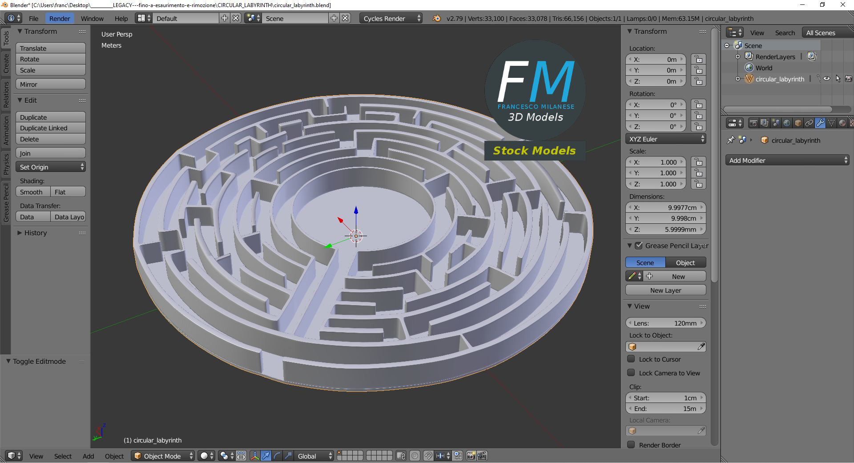
Task: Click the scene name field labeled Scene
Action: (296, 18)
